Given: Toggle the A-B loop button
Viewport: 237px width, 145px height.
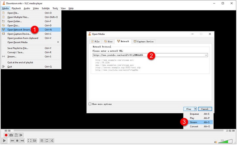Looking at the screenshot, I should (16, 135).
